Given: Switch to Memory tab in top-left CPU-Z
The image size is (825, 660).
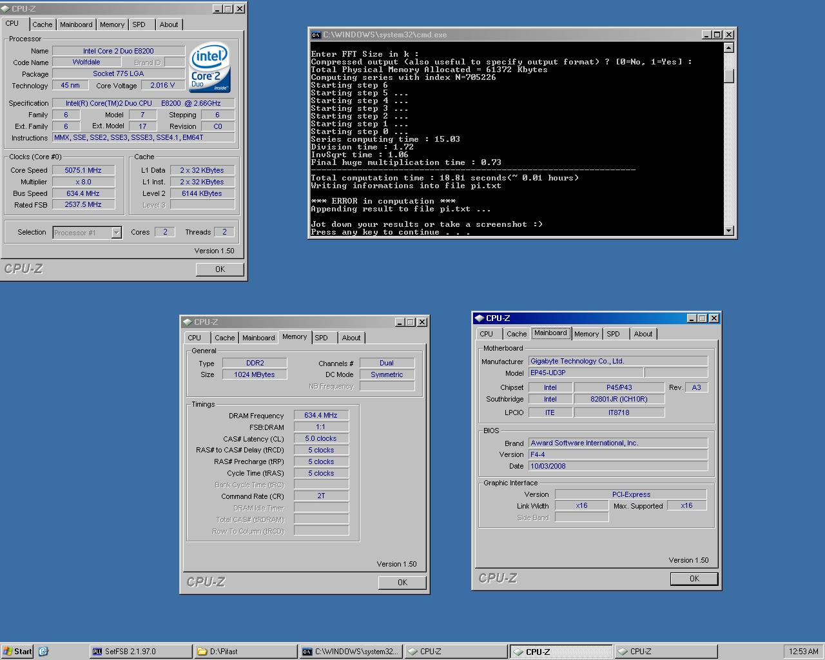Looking at the screenshot, I should tap(112, 24).
